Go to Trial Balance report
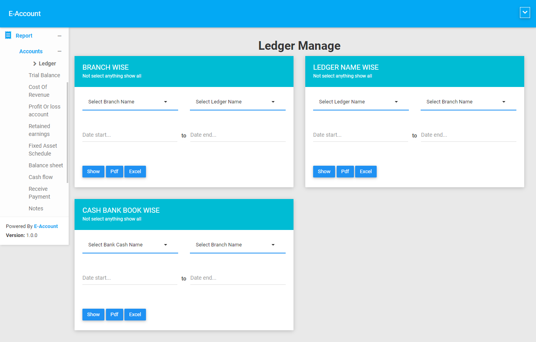 (x=44, y=75)
